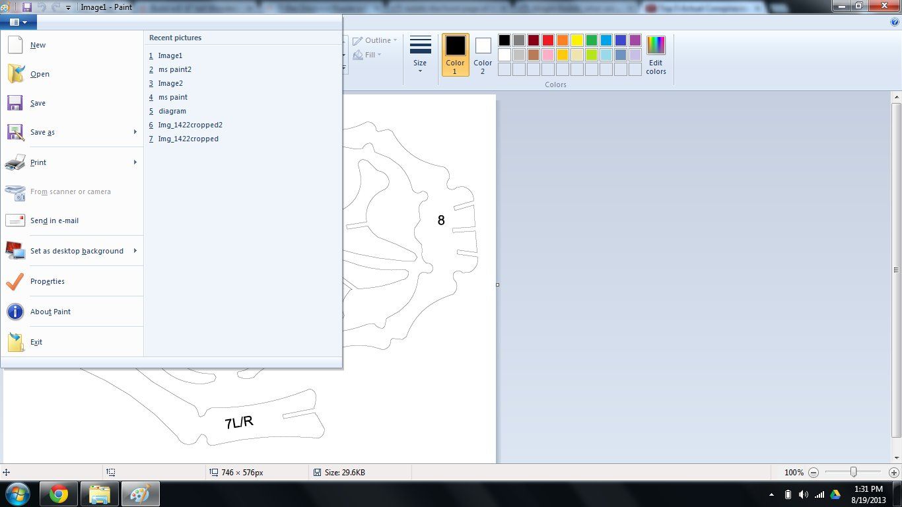
Task: Open the Edit colors dialog
Action: tap(656, 55)
